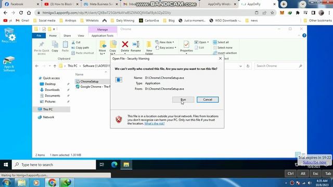Sort files by the Name column header
333x187 pixels.
pos(79,74)
